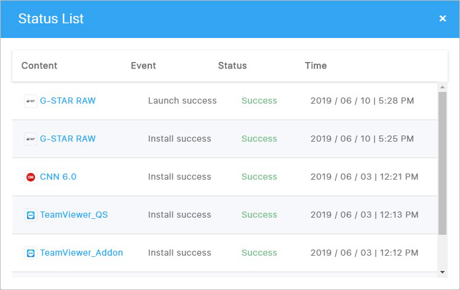Select Install success in G-STAR RAW 5:25 PM row
Image resolution: width=460 pixels, height=290 pixels.
(x=180, y=139)
